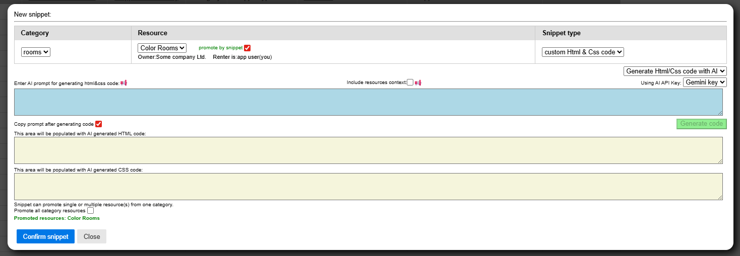Click the CSS code area resize handle
The image size is (740, 256).
click(720, 197)
